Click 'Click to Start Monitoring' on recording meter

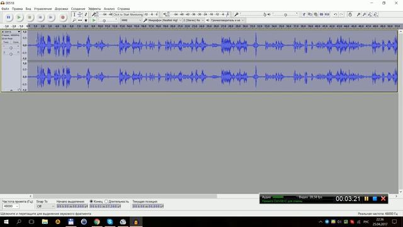[x=128, y=15]
